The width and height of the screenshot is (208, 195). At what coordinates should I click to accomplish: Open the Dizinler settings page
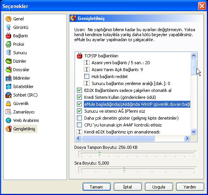click(20, 61)
